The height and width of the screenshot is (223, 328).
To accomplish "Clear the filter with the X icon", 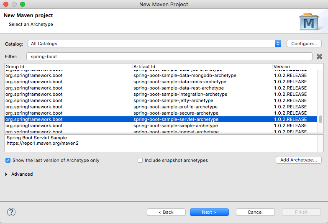I will [319, 56].
